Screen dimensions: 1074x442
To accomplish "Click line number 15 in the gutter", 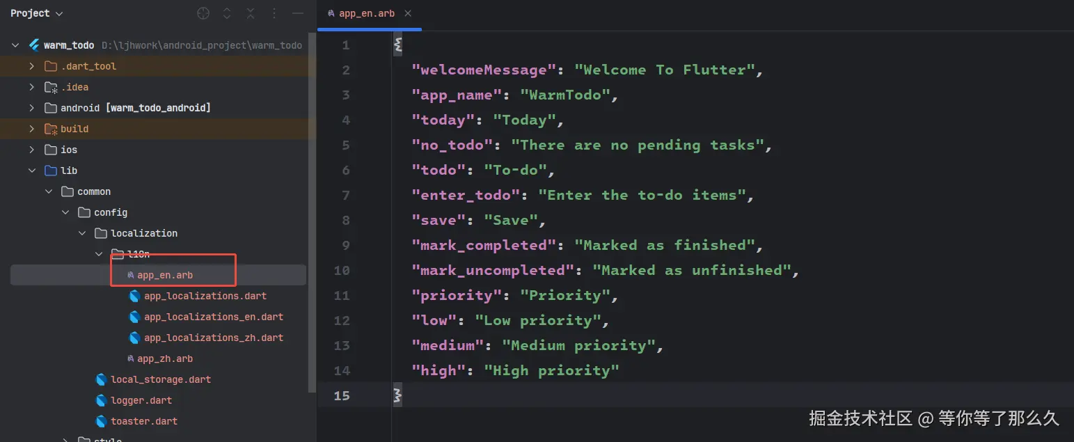I will pos(342,396).
